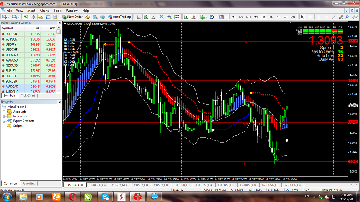
Task: Click the zoom out magnifier icon
Action: 169,17
